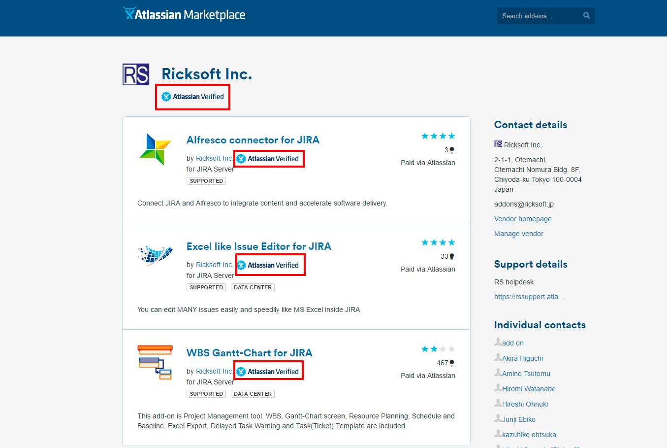Click the installs icon next to 3
Image resolution: width=667 pixels, height=448 pixels.
pyautogui.click(x=451, y=150)
